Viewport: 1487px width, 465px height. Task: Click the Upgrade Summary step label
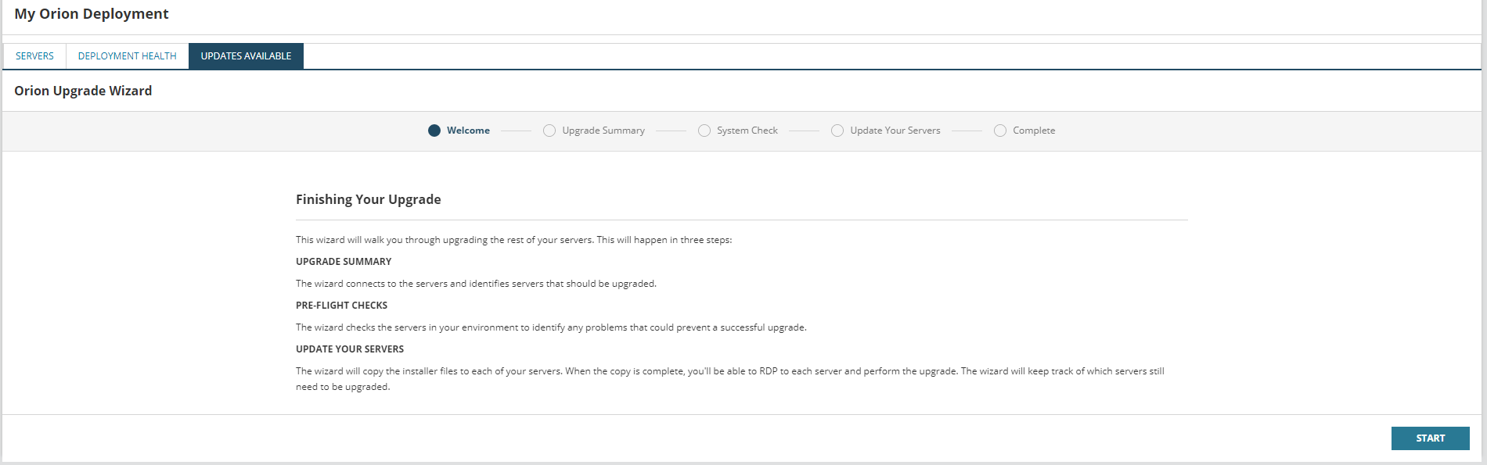603,131
